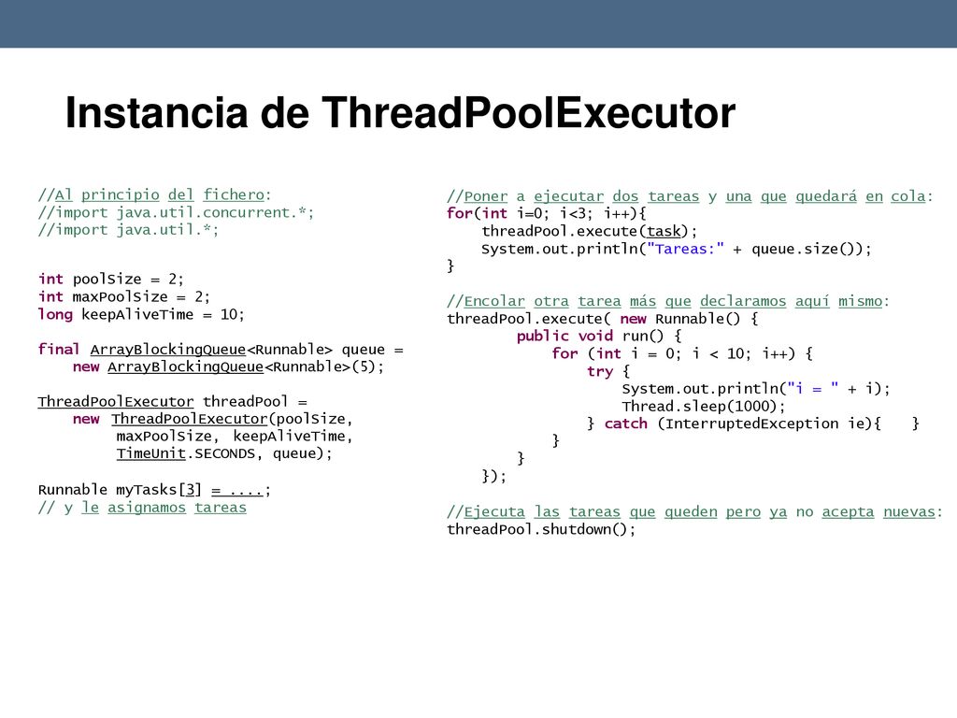
Task: Click the 'threadPool.execute(task);' line
Action: [589, 231]
